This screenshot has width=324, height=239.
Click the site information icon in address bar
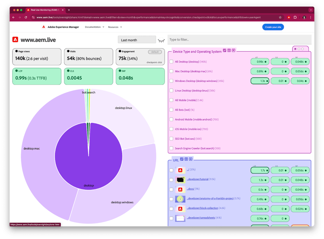33,17
